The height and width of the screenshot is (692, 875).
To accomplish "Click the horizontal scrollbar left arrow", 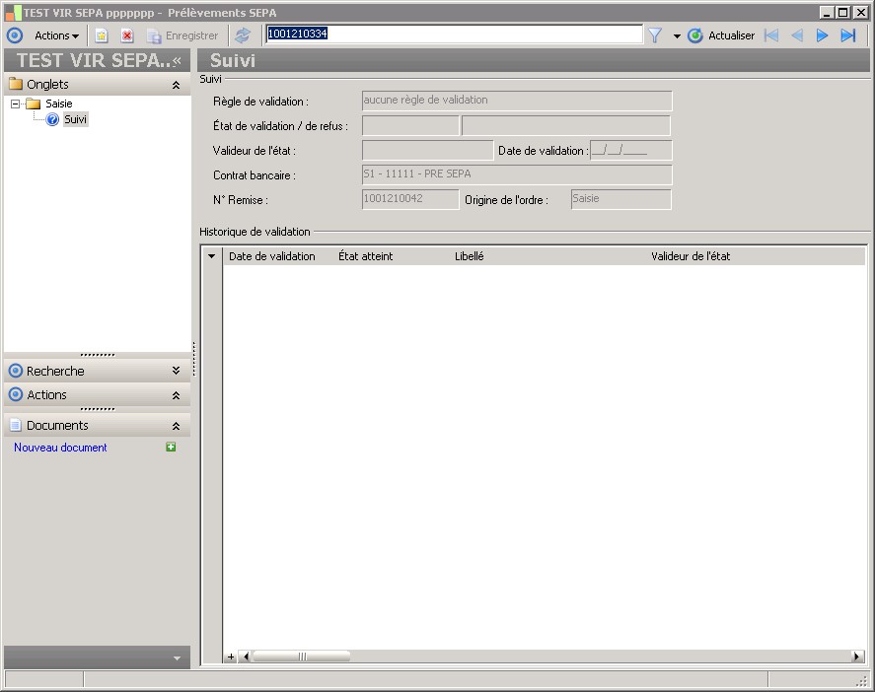I will 245,657.
